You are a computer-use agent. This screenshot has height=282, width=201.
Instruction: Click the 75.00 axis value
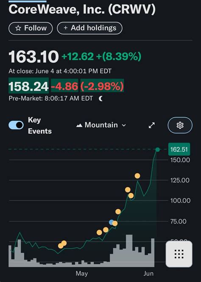click(178, 221)
